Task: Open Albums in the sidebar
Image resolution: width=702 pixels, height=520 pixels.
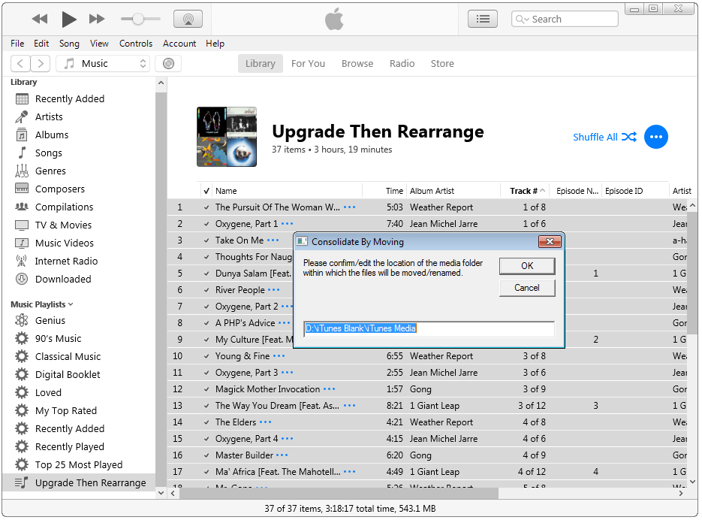Action: tap(52, 135)
